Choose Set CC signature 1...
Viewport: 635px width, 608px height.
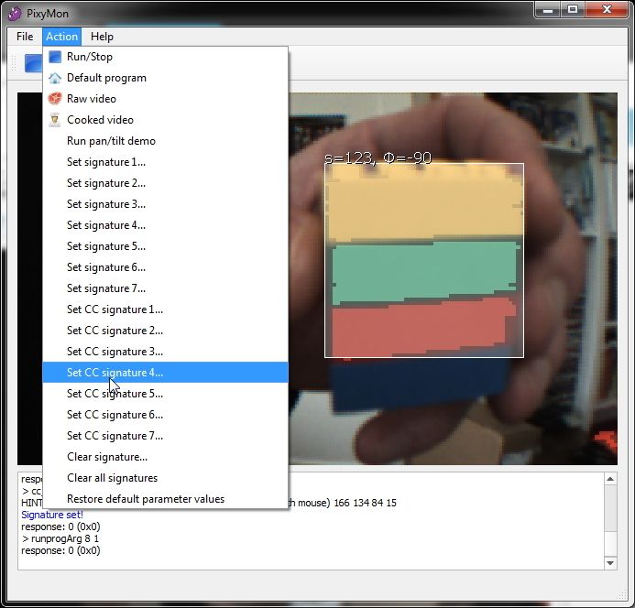[x=115, y=309]
